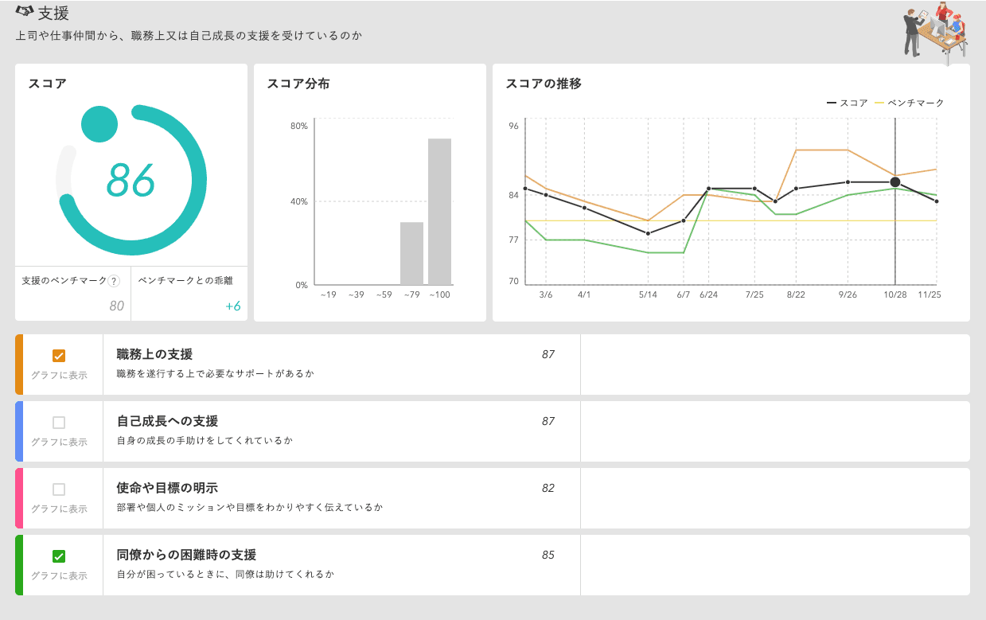The height and width of the screenshot is (620, 986).
Task: Click the office team illustration
Action: 936,30
